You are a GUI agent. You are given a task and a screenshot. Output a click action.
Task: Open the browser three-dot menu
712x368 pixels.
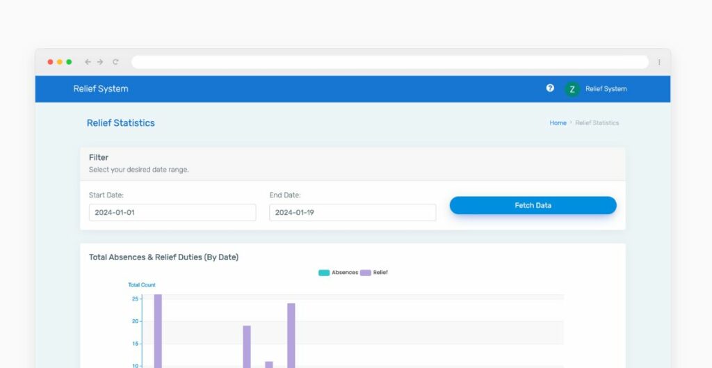[659, 62]
